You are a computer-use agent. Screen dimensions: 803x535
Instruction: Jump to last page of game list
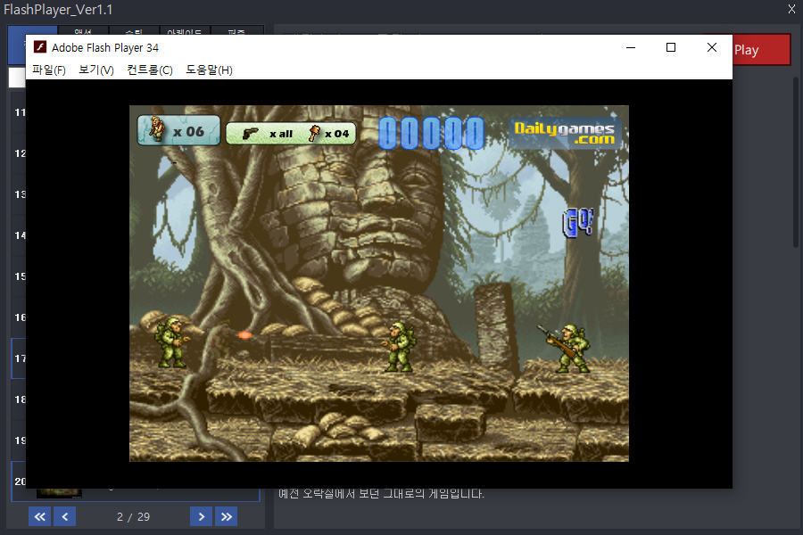(227, 516)
